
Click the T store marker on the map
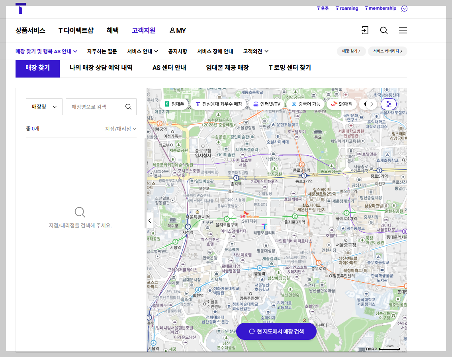pyautogui.click(x=264, y=226)
